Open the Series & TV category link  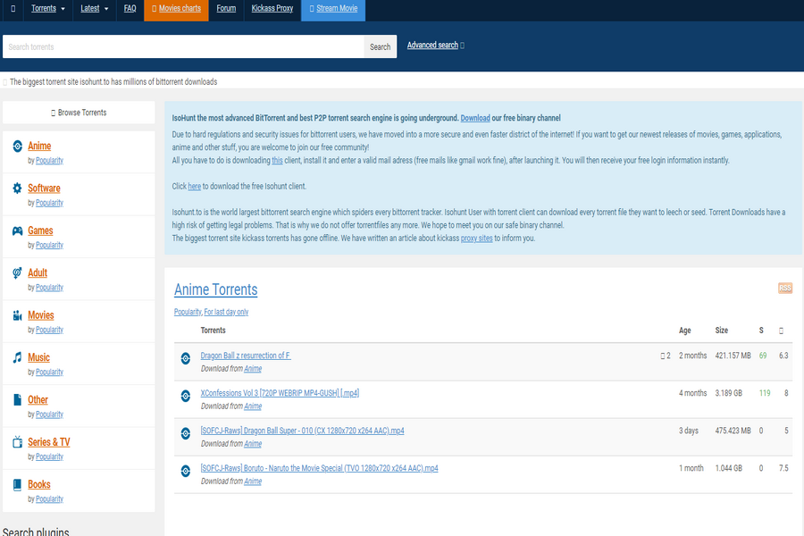click(49, 442)
